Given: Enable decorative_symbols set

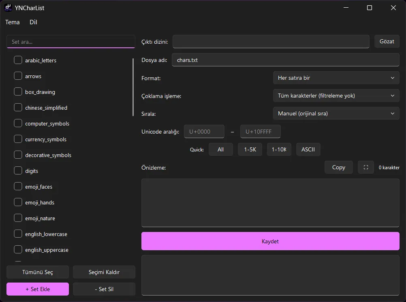Looking at the screenshot, I should point(18,155).
